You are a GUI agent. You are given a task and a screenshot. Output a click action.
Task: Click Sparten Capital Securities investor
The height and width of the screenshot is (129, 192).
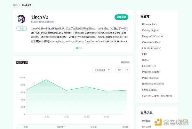click(157, 96)
